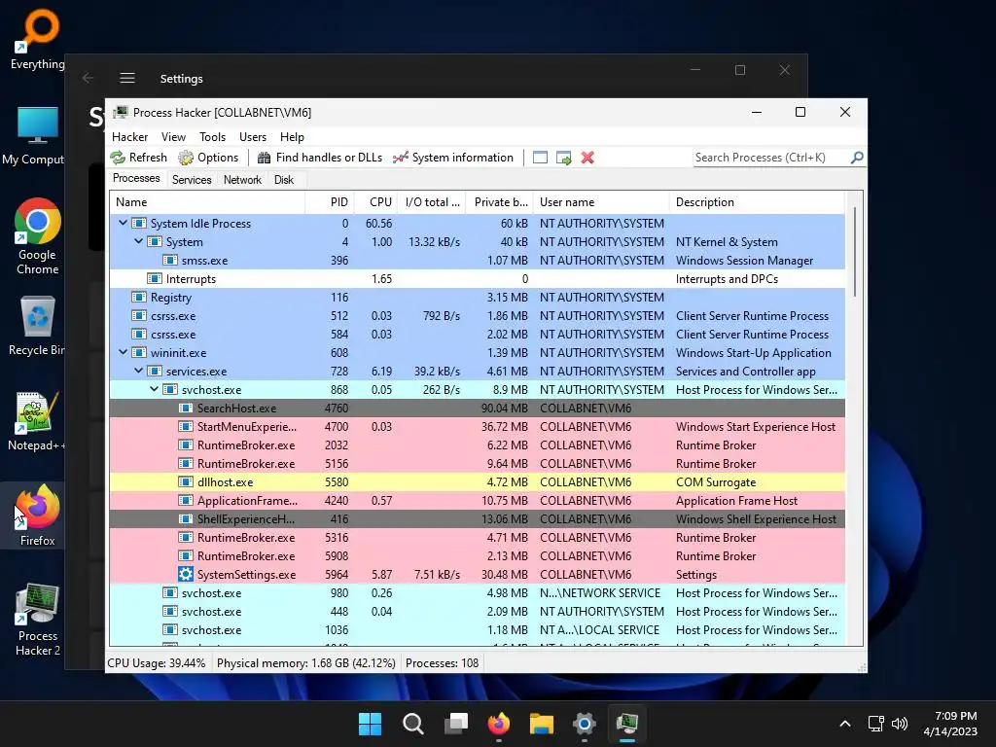Screen dimensions: 996x747
Task: Open the Help menu
Action: coord(292,137)
